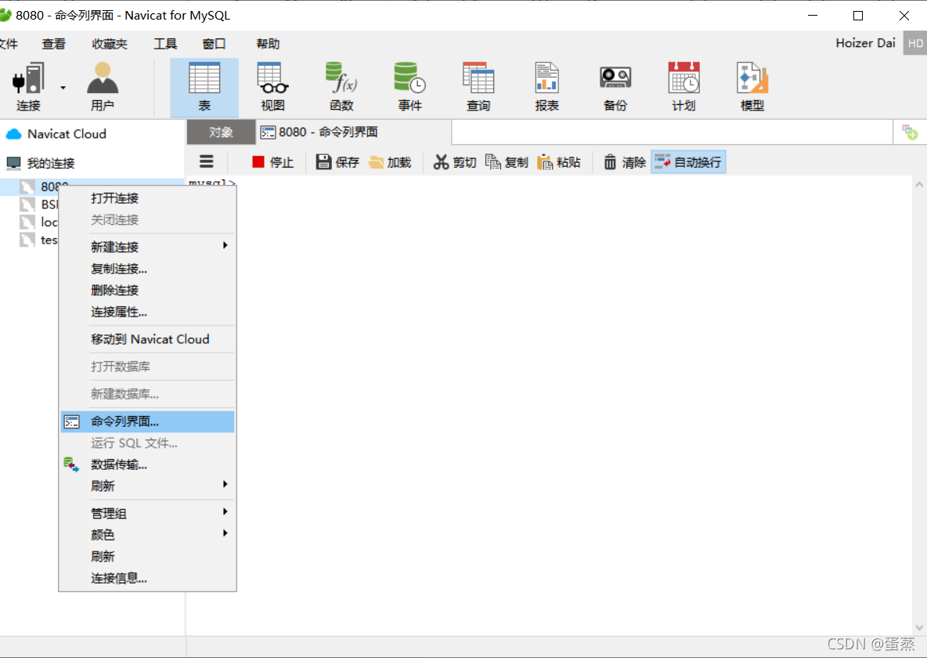Click the Connection (连接) plug icon
The image size is (927, 658).
(27, 86)
